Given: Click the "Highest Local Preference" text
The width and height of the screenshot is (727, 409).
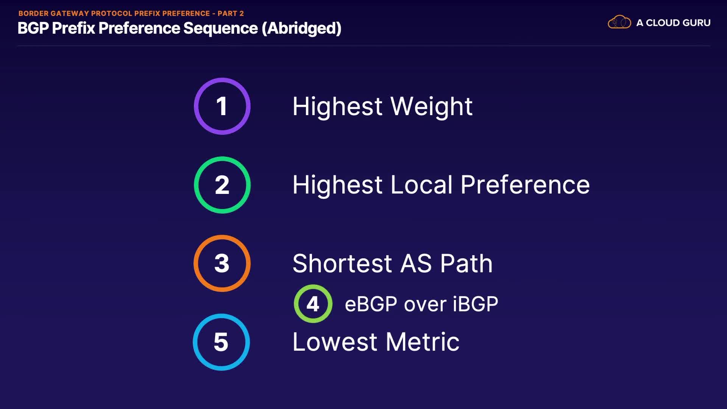Looking at the screenshot, I should click(x=441, y=185).
